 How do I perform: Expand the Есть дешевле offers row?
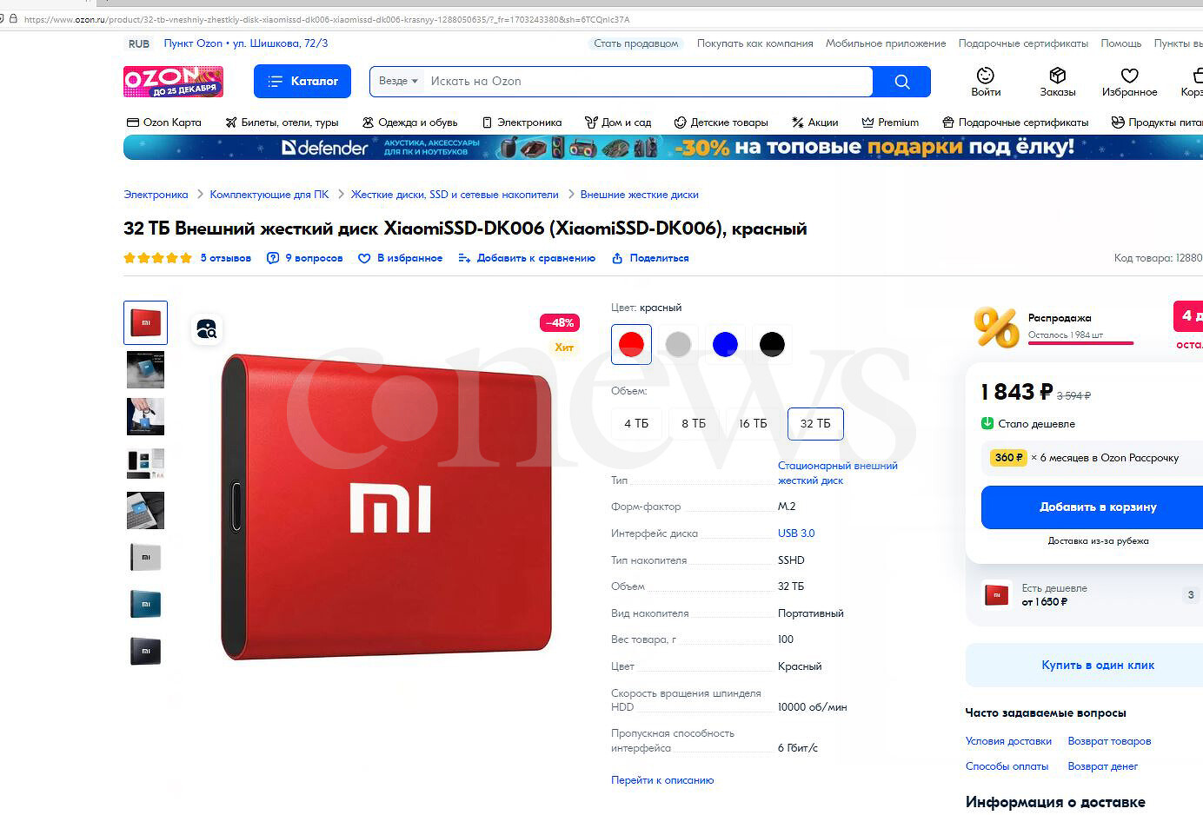(x=1088, y=595)
